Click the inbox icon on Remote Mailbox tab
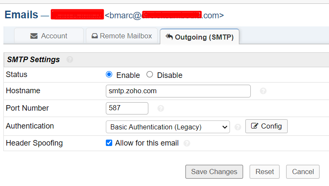The width and height of the screenshot is (329, 186). pos(95,36)
